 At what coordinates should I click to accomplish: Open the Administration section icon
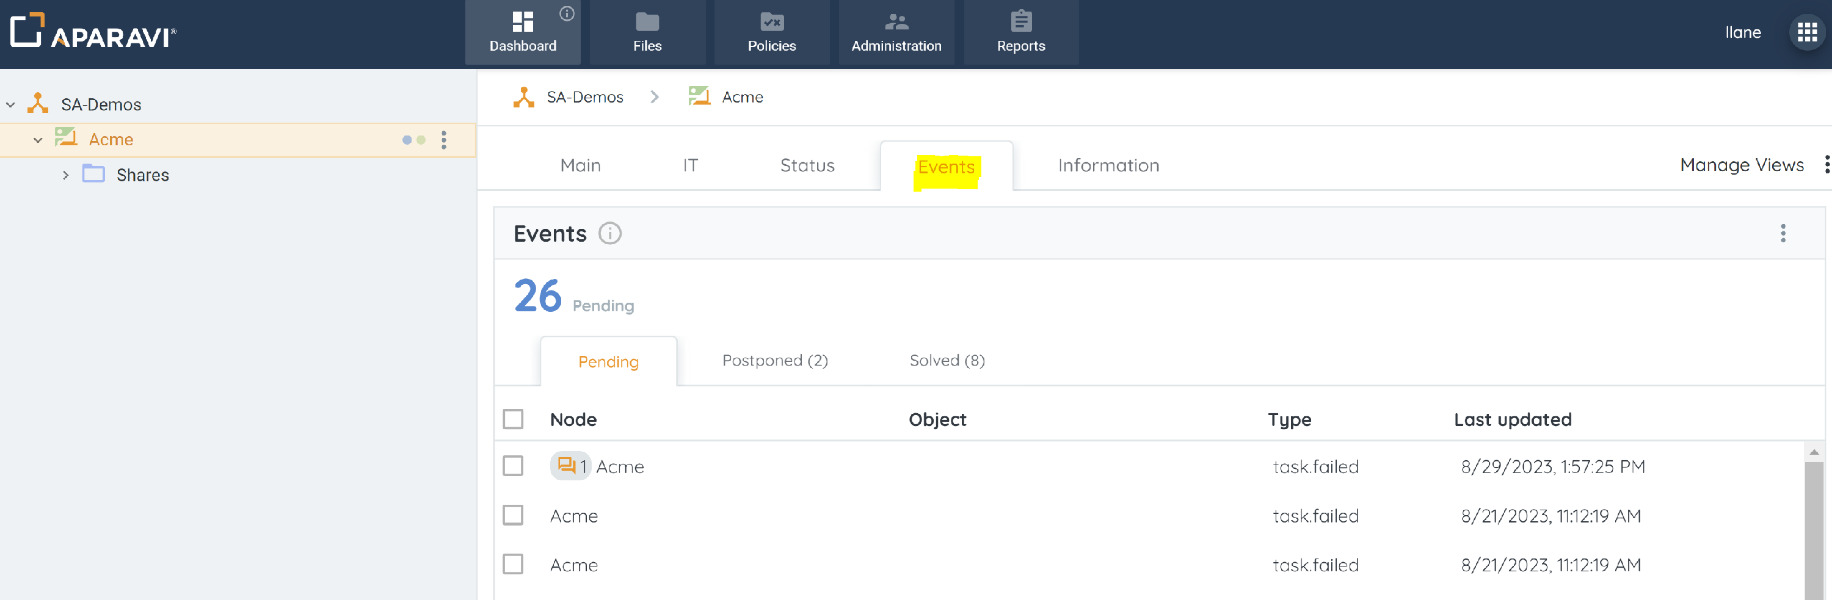click(x=896, y=23)
